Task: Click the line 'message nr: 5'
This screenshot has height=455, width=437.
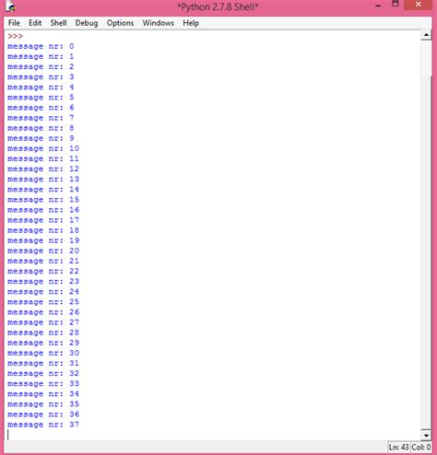Action: (x=41, y=98)
